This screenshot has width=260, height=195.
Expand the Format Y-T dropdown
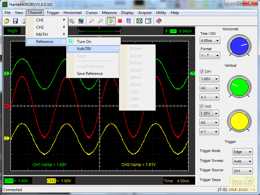point(210,55)
